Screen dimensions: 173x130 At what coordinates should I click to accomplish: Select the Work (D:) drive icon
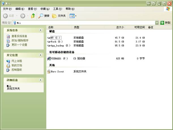click(49, 42)
